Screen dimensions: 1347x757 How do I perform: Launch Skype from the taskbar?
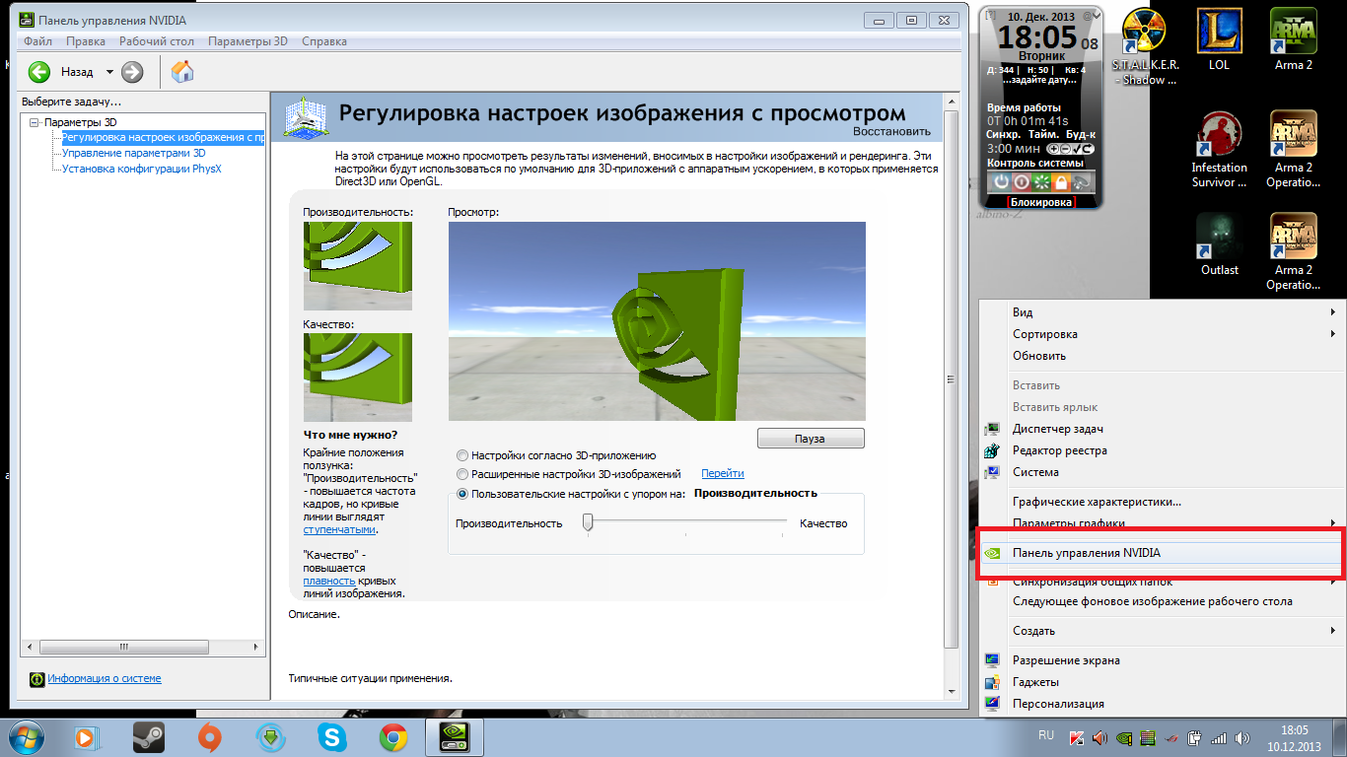pyautogui.click(x=332, y=736)
